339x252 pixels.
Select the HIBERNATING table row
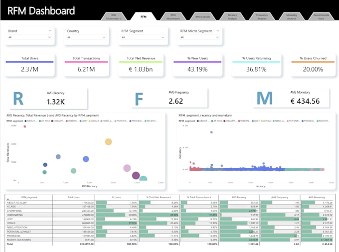(x=170, y=215)
